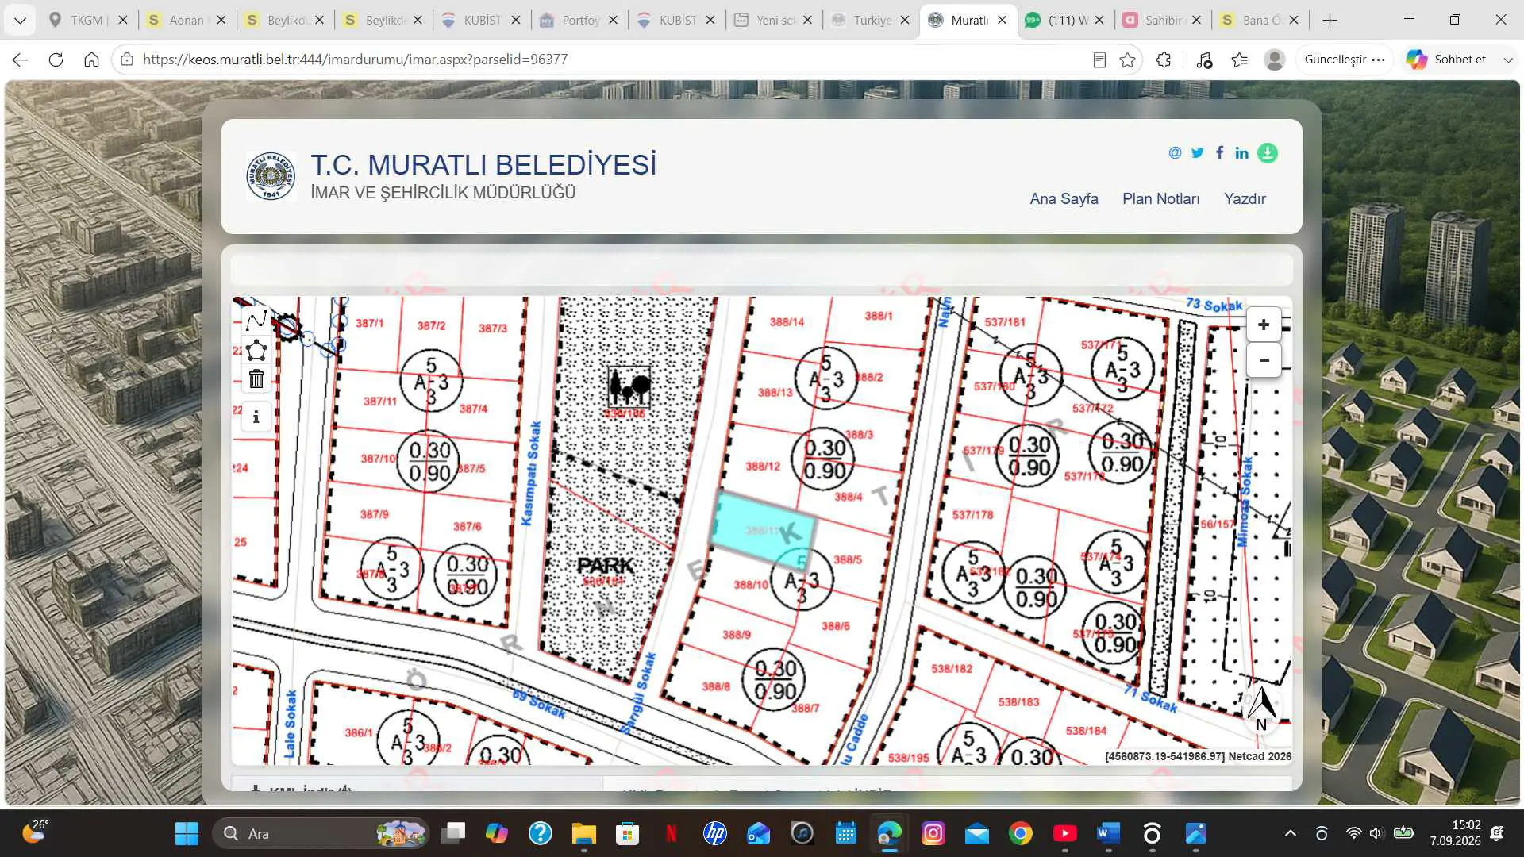Screen dimensions: 1524x857
Task: Switch to the Sahibinden browser tab
Action: point(1164,20)
